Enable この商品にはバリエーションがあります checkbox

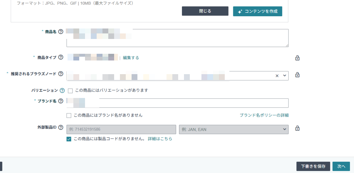[70, 91]
